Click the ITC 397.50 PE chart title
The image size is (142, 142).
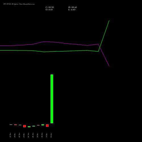(19, 4)
